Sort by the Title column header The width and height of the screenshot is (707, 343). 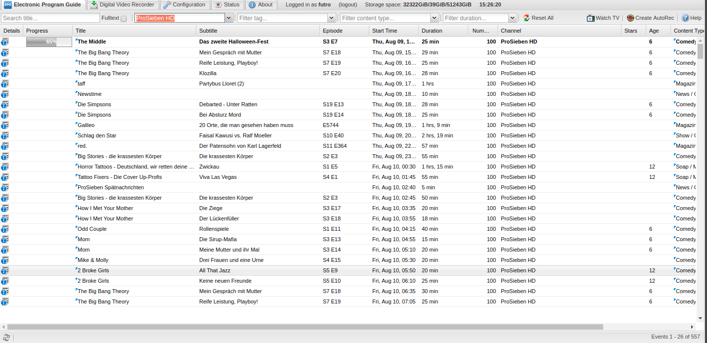[134, 31]
